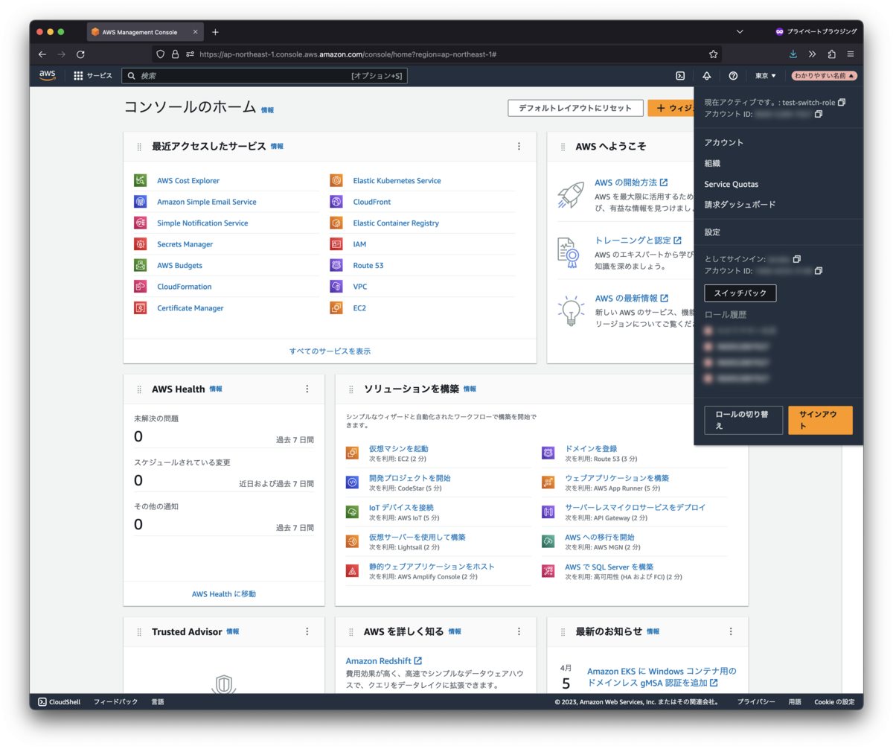The image size is (893, 749).
Task: Click フィードバック in the footer
Action: click(115, 701)
